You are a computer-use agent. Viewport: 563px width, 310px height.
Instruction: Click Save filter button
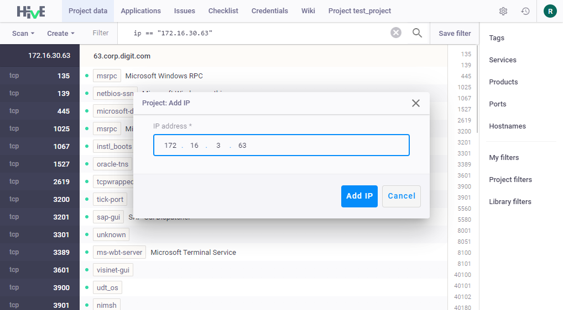[x=455, y=33]
